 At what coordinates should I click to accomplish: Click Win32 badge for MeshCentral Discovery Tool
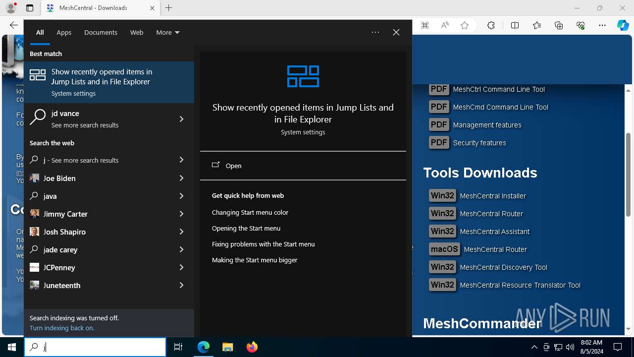coord(442,267)
